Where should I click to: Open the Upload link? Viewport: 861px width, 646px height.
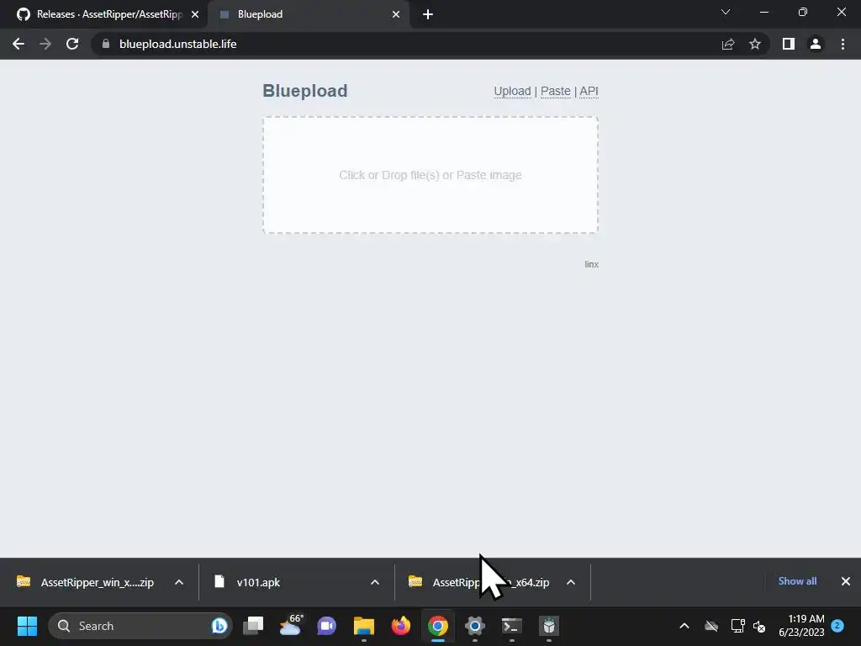pos(512,91)
